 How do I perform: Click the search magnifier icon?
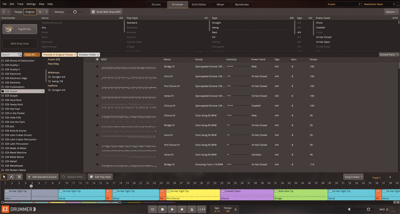point(20,55)
